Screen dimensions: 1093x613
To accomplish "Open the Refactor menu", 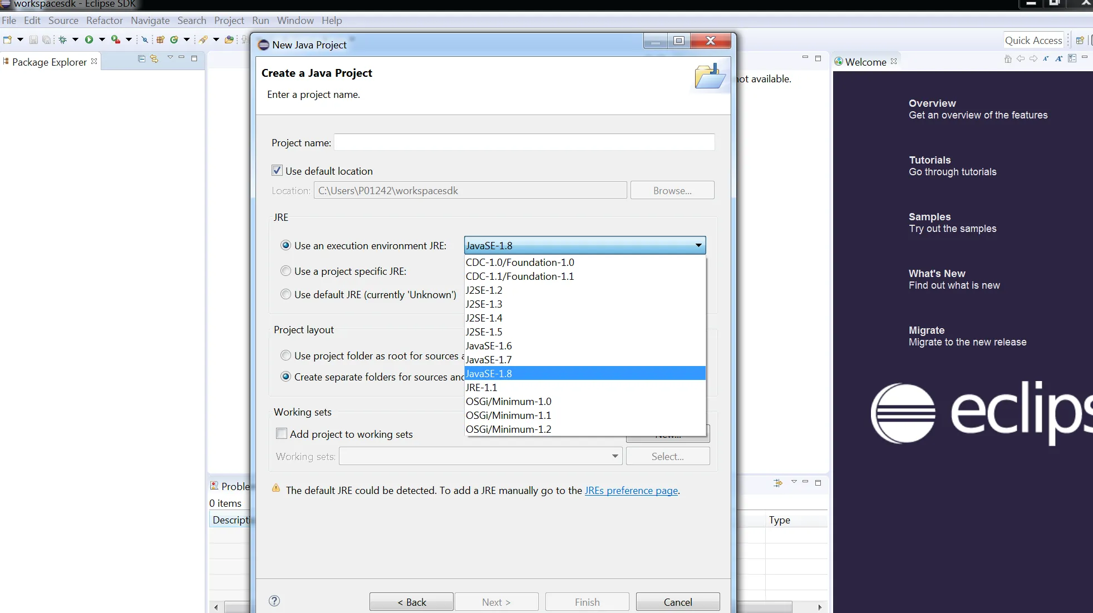I will pos(104,20).
